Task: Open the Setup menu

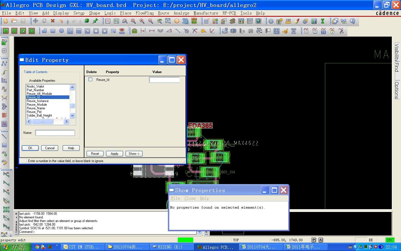Action: click(x=79, y=13)
